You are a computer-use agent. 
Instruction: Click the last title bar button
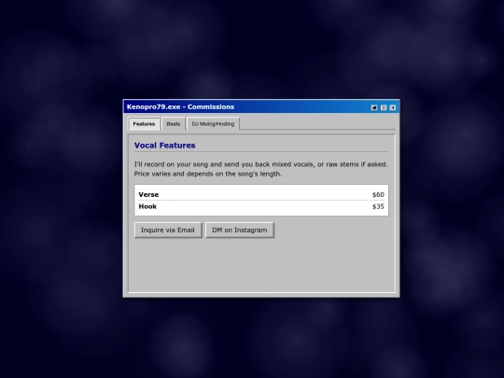click(x=393, y=107)
